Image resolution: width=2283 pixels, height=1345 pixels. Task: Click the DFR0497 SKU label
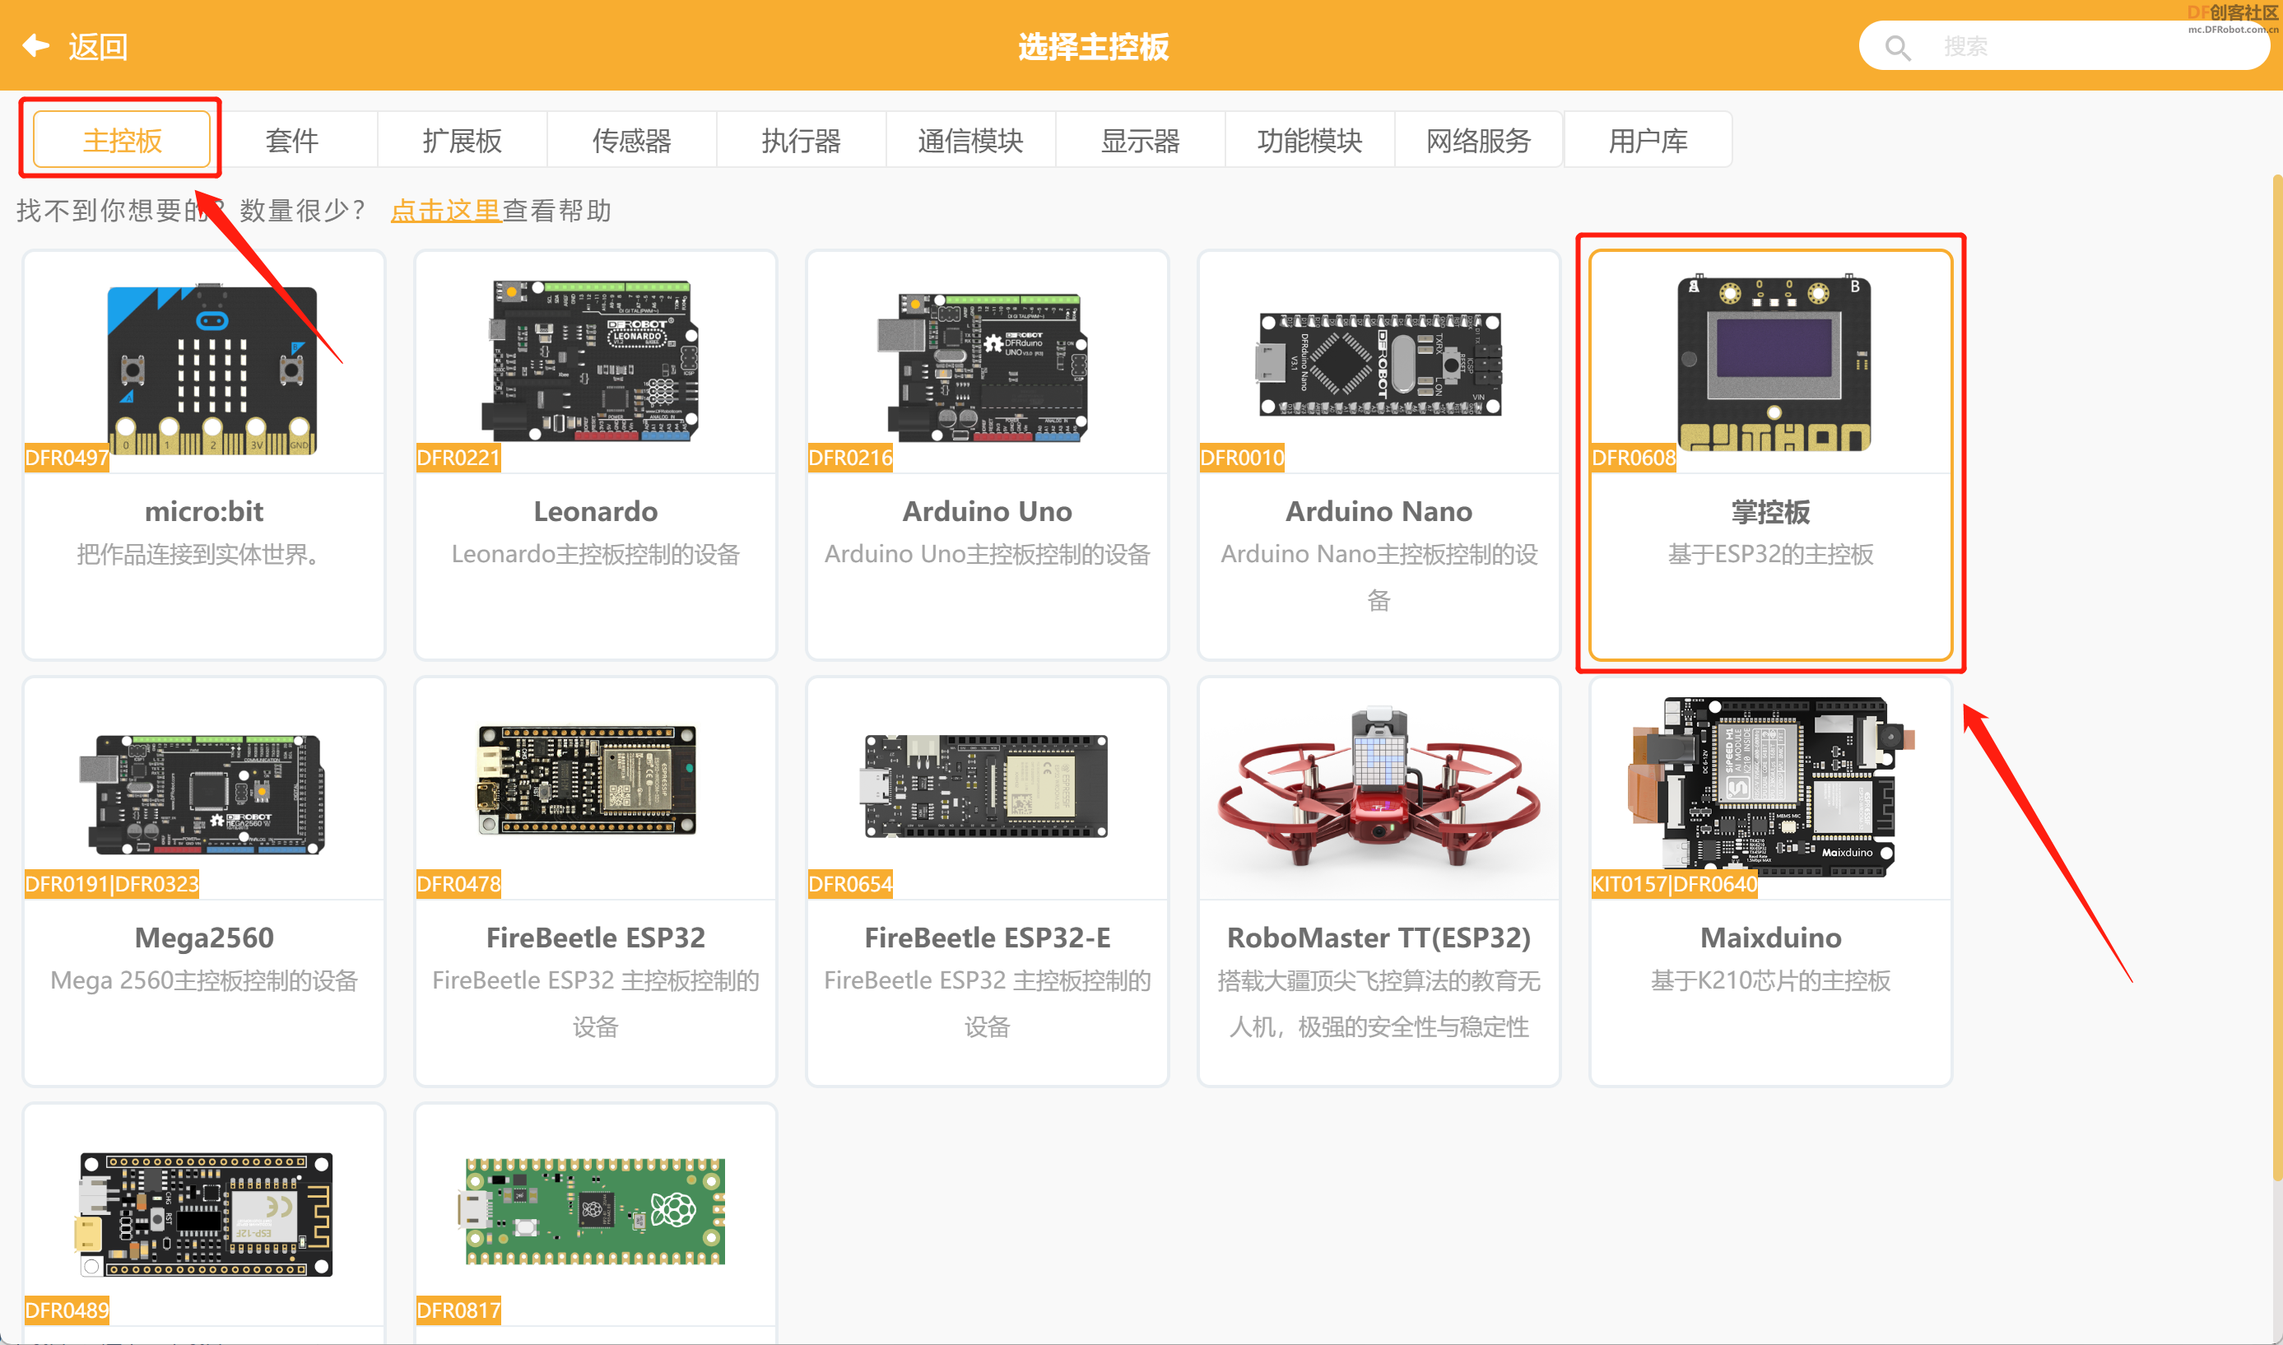pos(67,458)
